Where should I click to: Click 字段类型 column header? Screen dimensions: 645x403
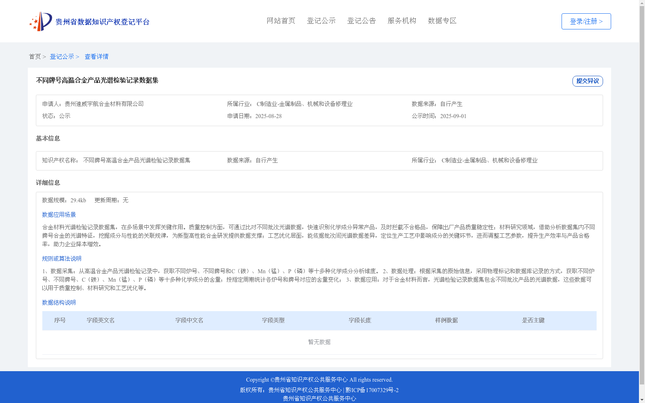[x=273, y=320]
